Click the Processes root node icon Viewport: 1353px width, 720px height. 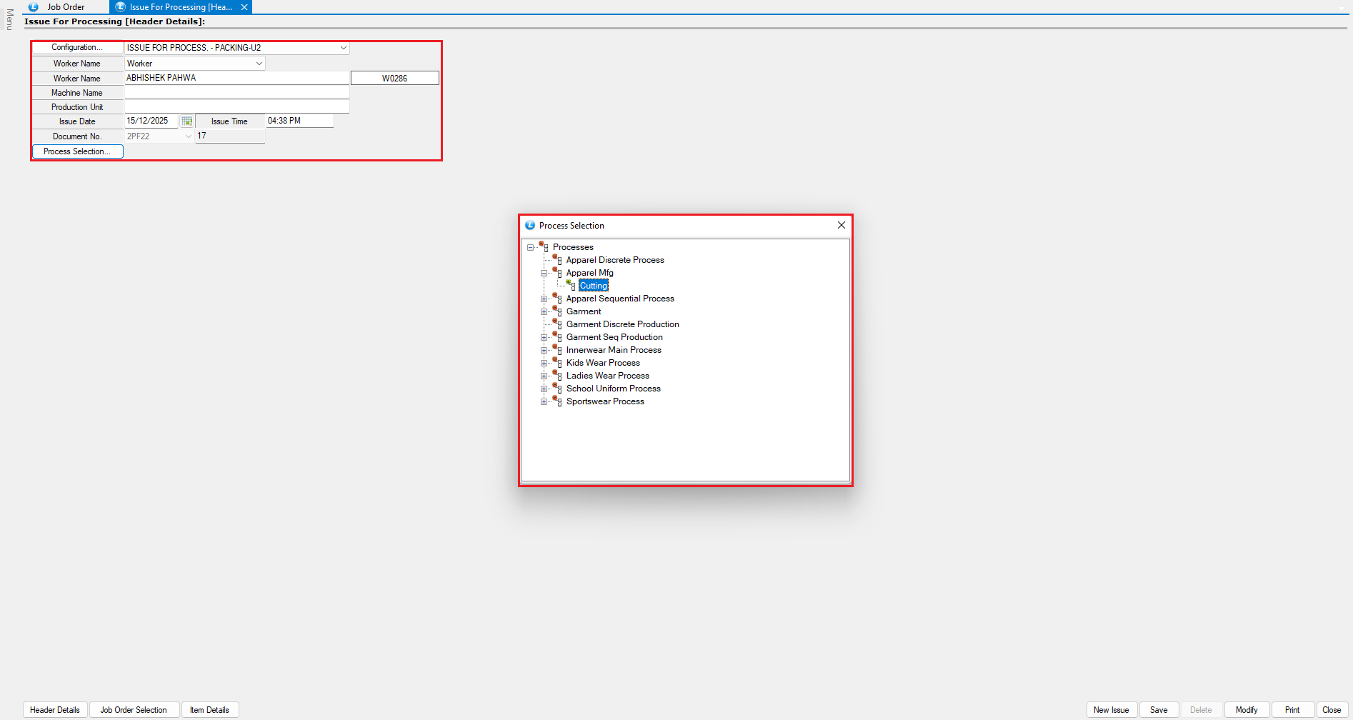[x=544, y=246]
